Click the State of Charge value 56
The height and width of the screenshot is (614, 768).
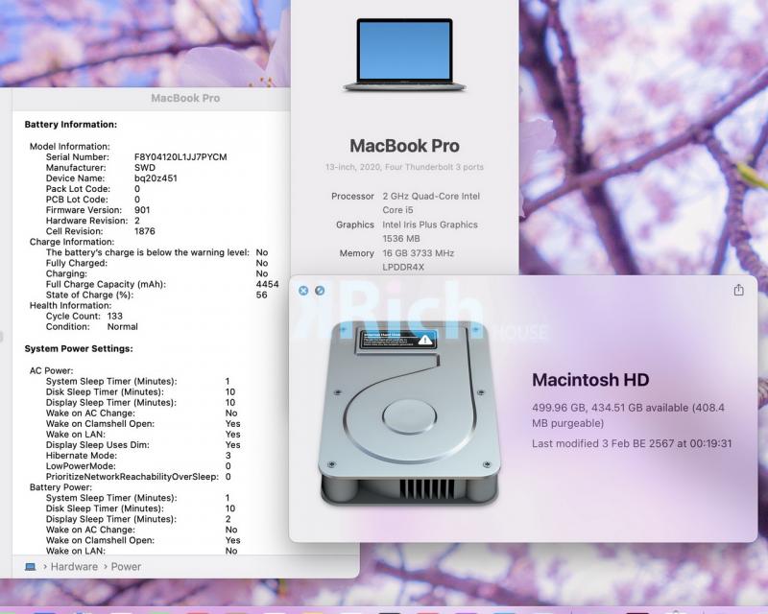tap(261, 295)
